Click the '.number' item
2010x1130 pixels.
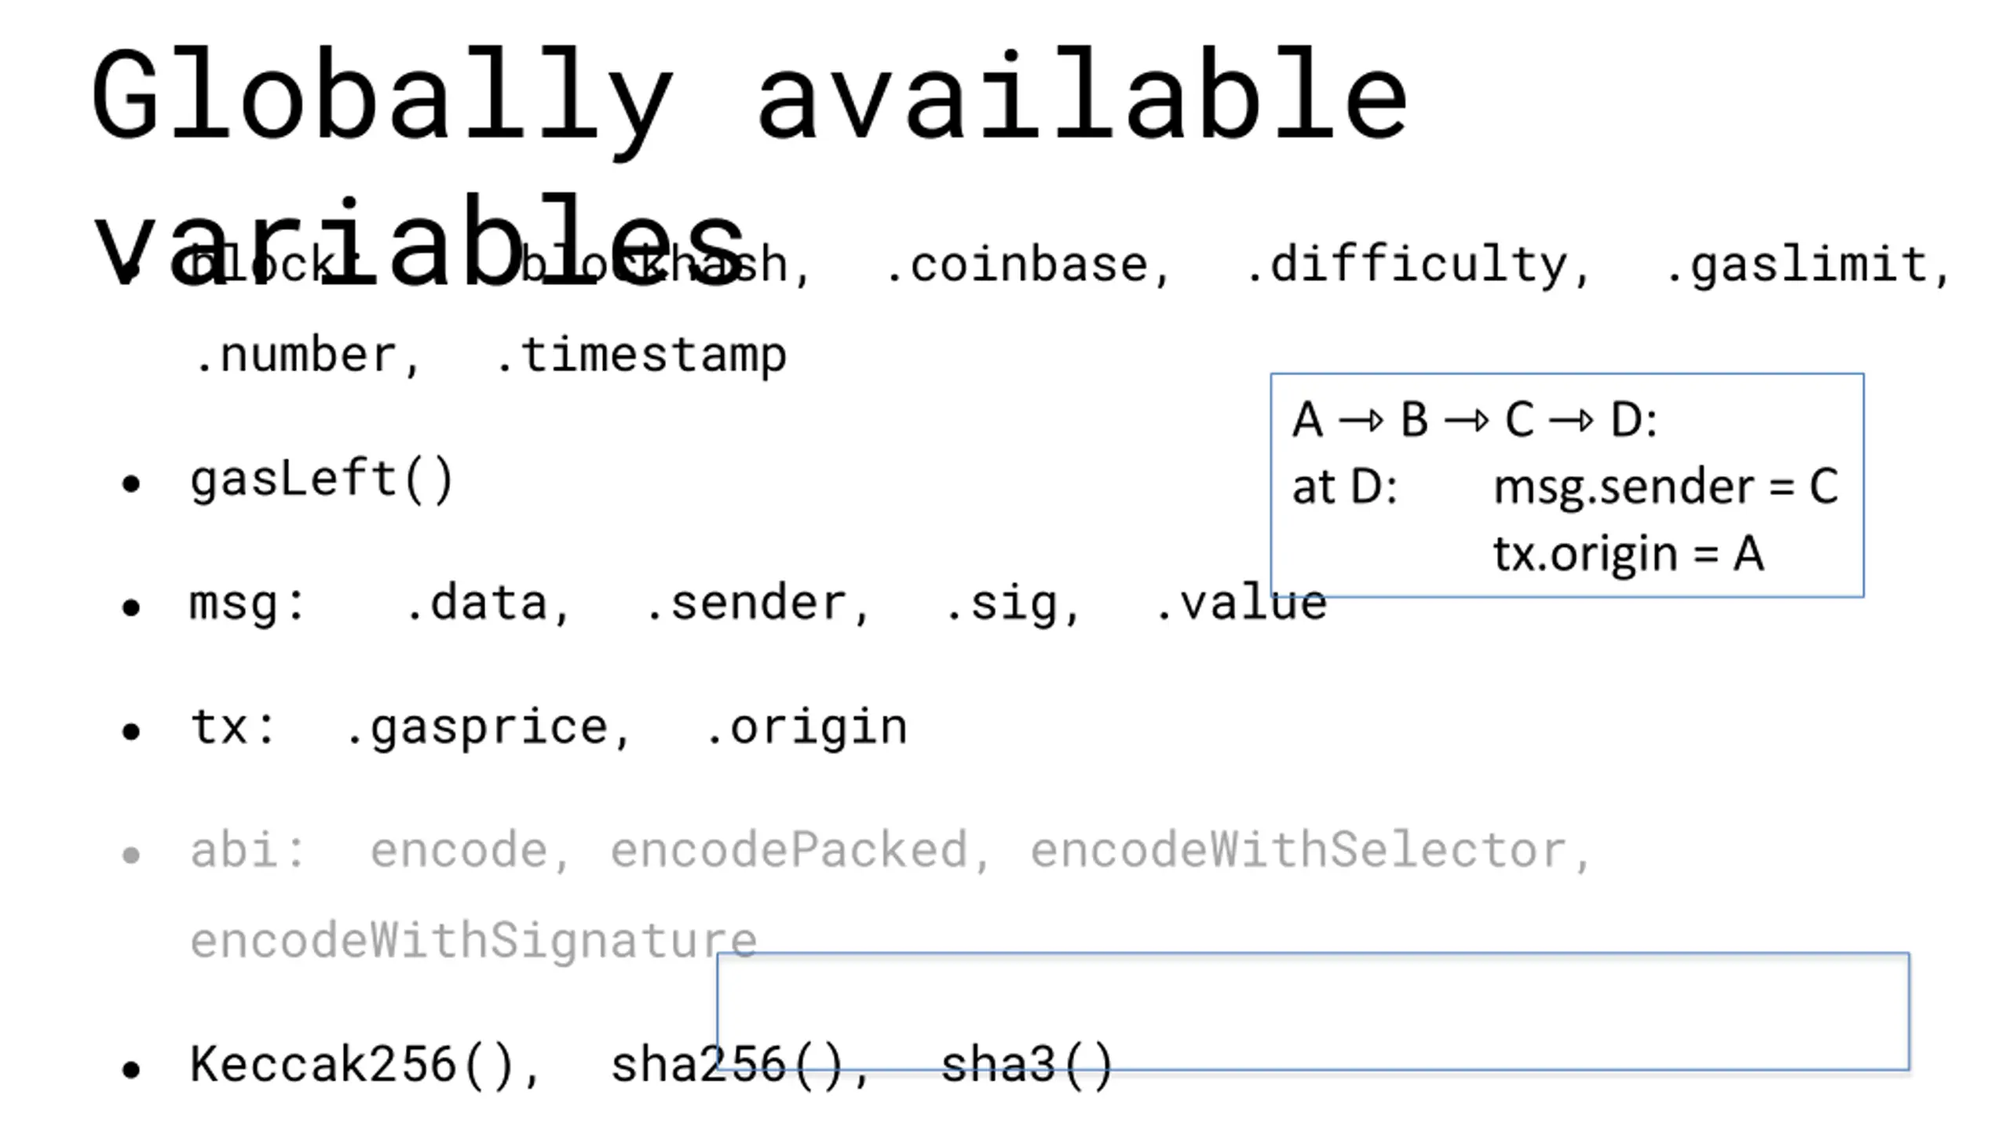coord(297,355)
